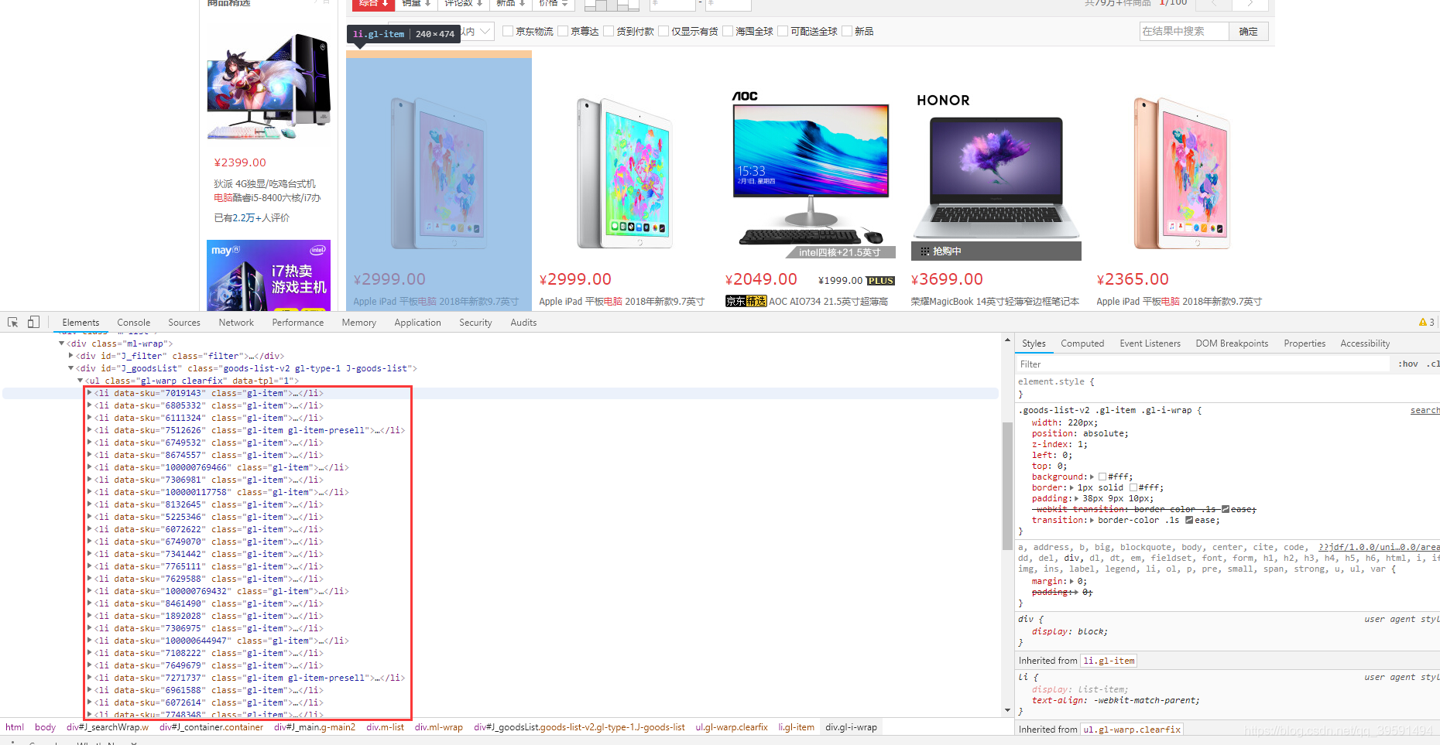Image resolution: width=1440 pixels, height=745 pixels.
Task: Select the Elements tab
Action: [x=81, y=323]
